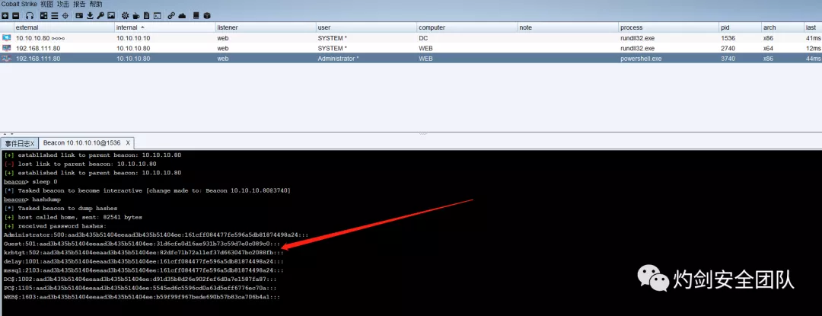Screen dimensions: 822x316
Task: Click the 12ms last check-in cell
Action: tap(814, 48)
